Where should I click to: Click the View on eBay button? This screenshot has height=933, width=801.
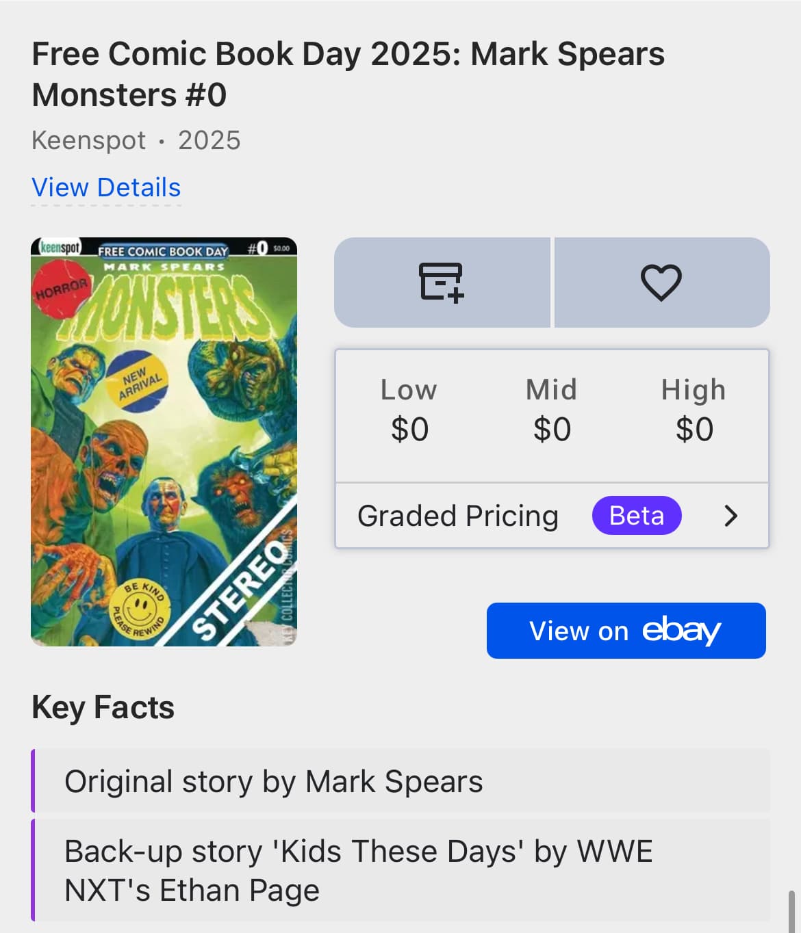[626, 631]
